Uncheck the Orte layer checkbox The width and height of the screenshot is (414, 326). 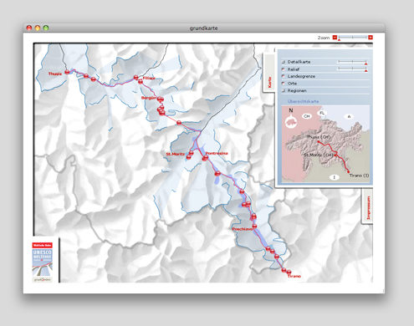pos(284,84)
